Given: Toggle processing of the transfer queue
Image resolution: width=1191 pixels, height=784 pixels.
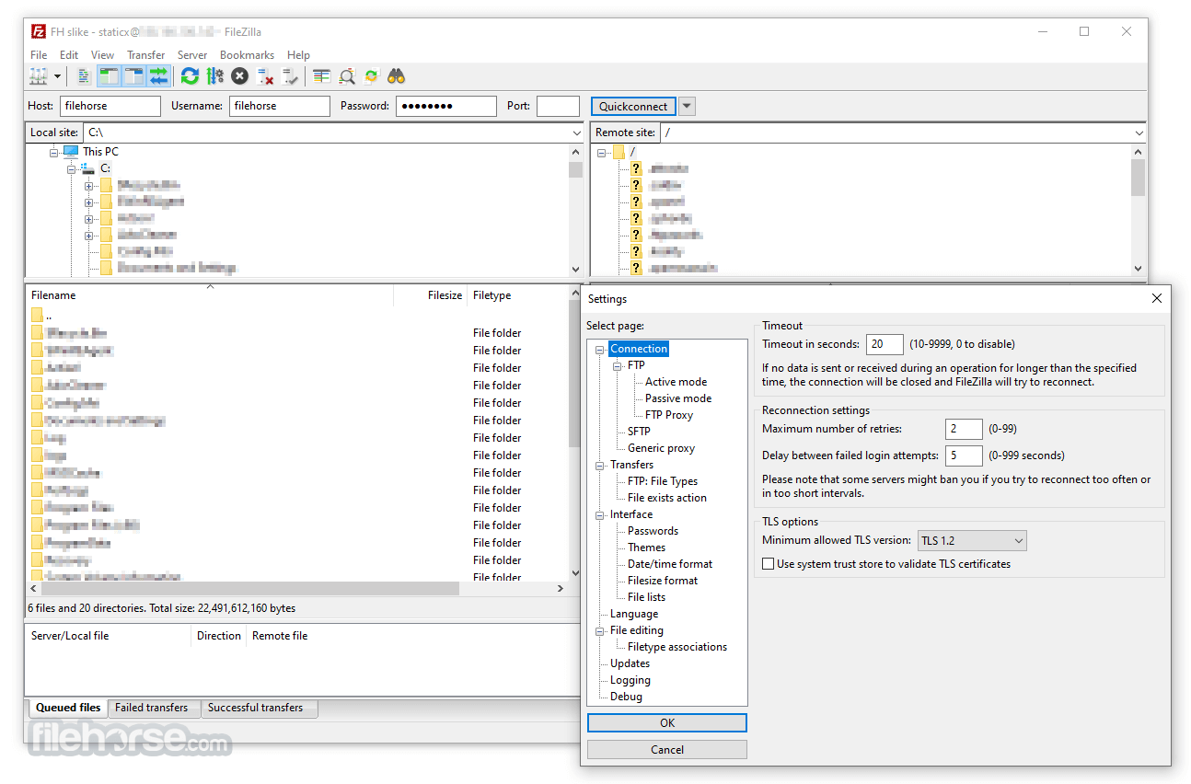Looking at the screenshot, I should (214, 76).
